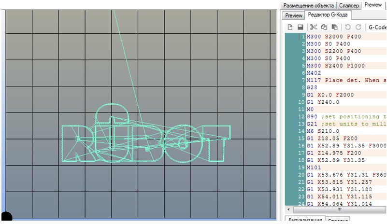Click line 4 'M300 S0 P400'
The image size is (387, 224).
coord(328,58)
